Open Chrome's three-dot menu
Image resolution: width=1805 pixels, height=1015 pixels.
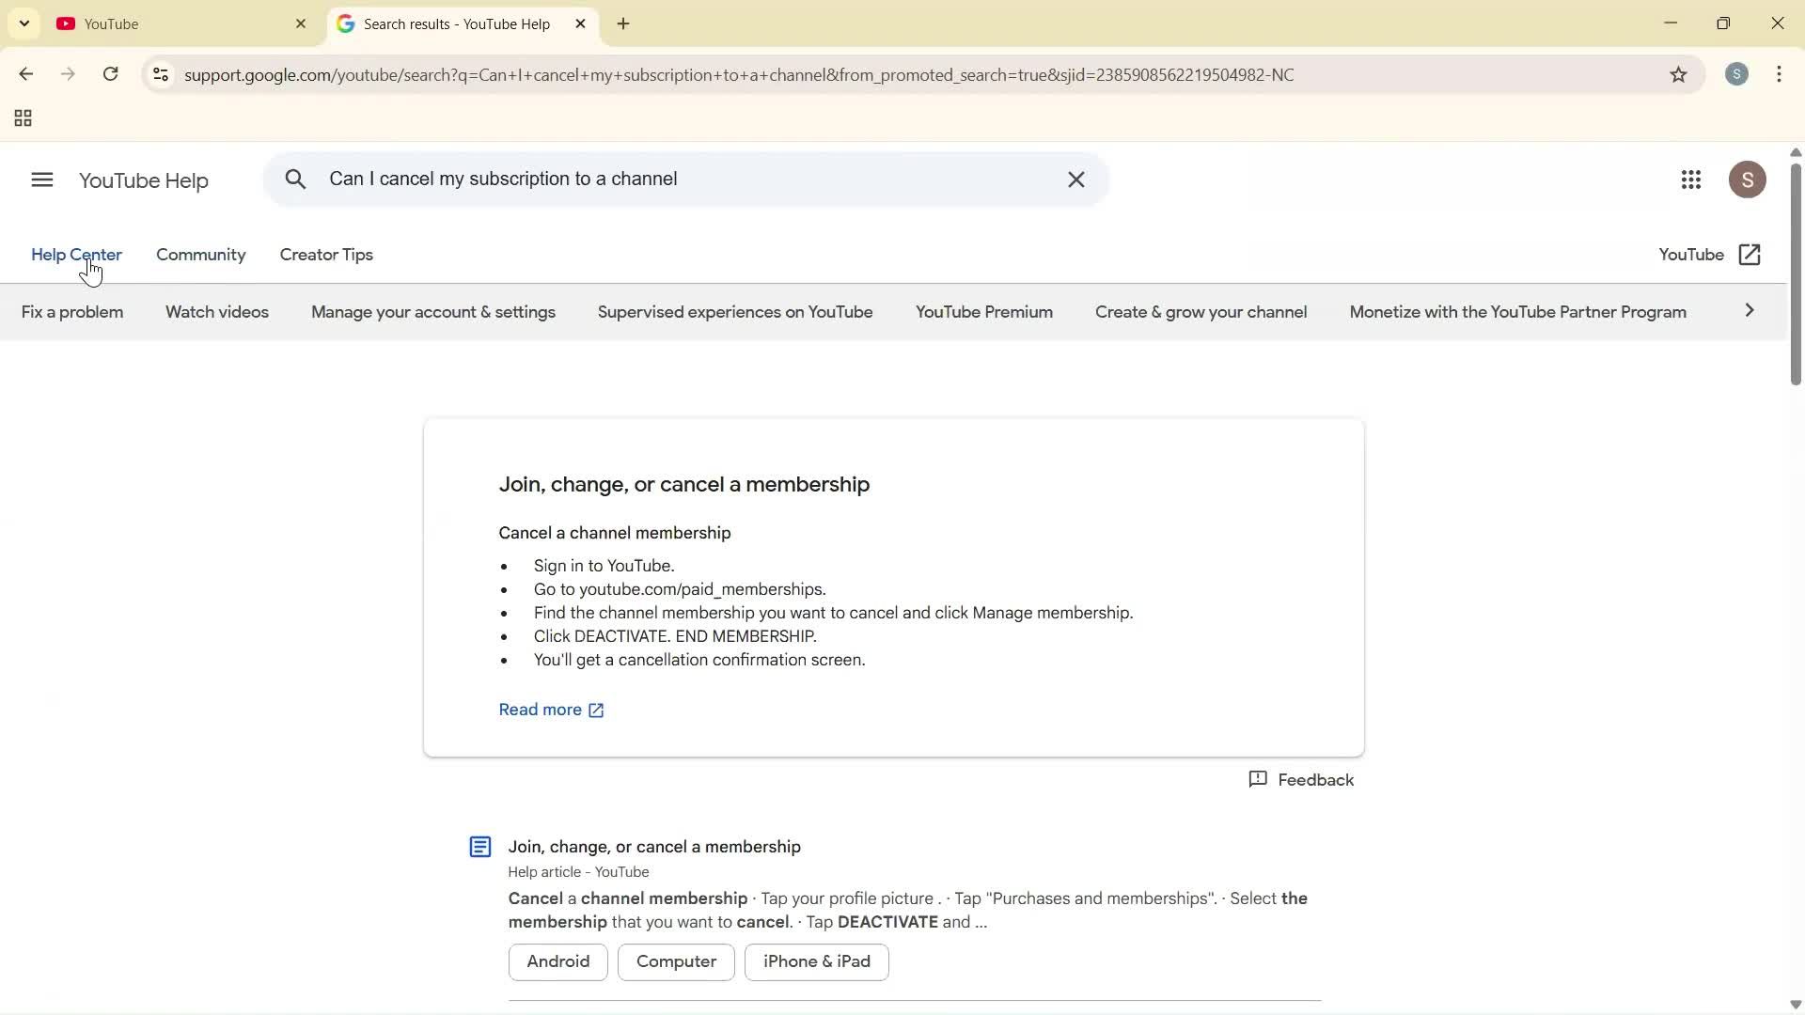(1780, 75)
